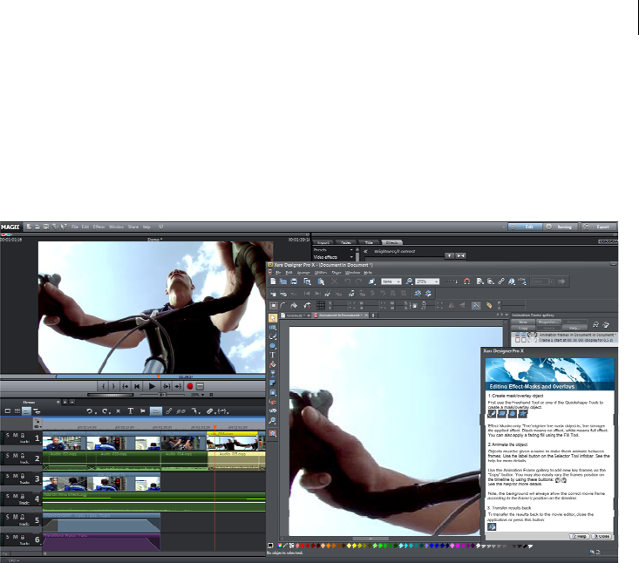Pick the magenta swatch on Xara color line
The image size is (639, 563).
[458, 546]
